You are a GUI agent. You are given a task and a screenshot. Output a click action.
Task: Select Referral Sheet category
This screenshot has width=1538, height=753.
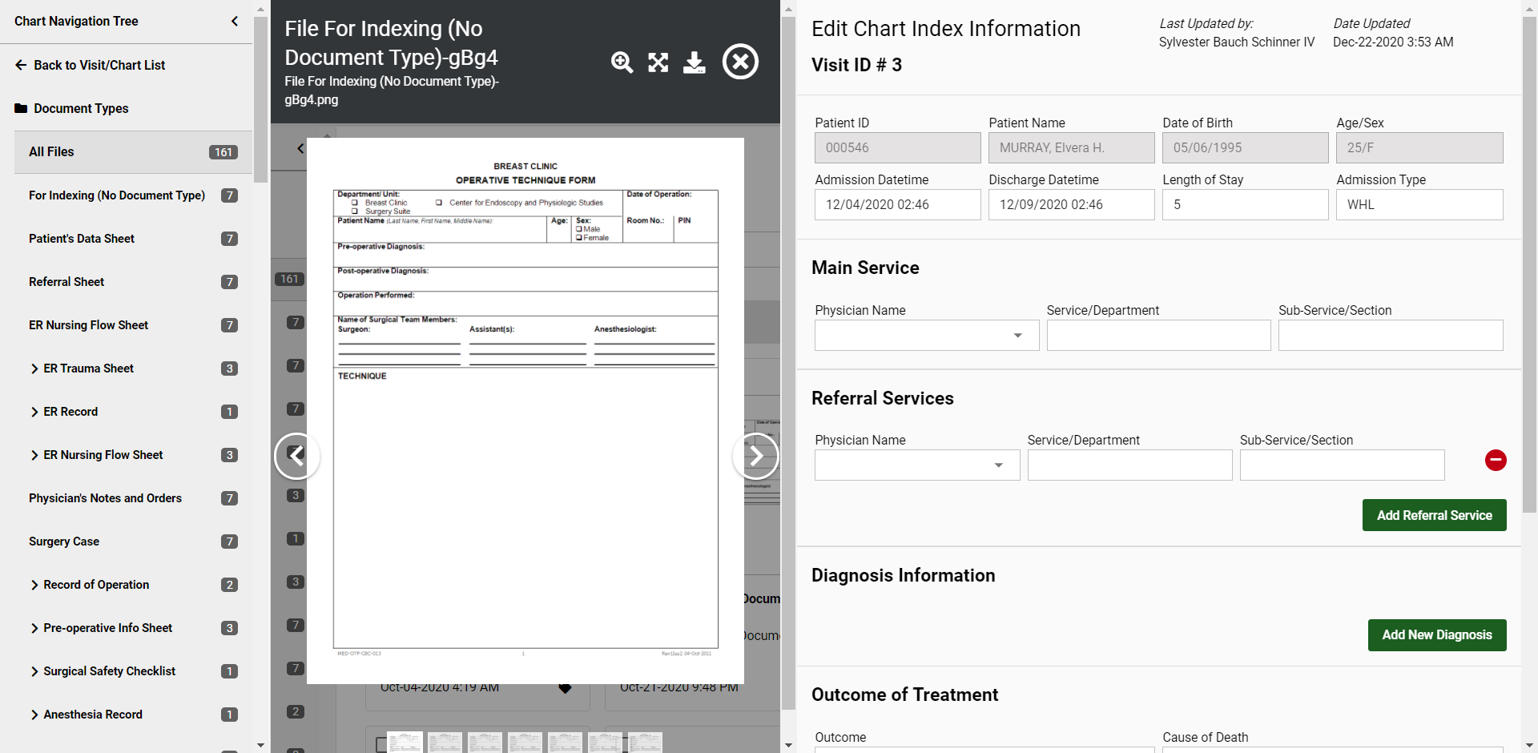tap(133, 282)
